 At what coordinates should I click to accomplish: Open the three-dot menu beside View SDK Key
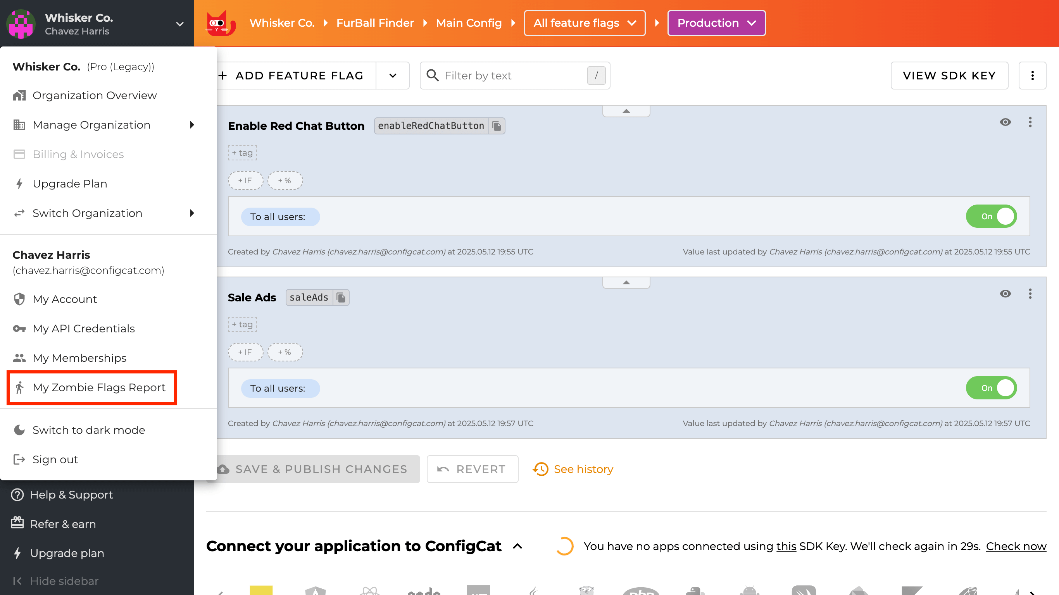click(1032, 76)
